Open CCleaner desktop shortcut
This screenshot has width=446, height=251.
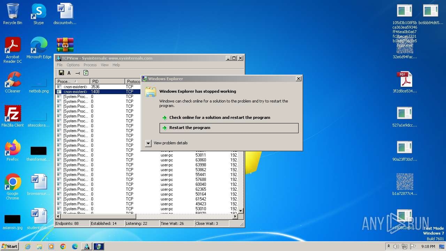[x=13, y=82]
